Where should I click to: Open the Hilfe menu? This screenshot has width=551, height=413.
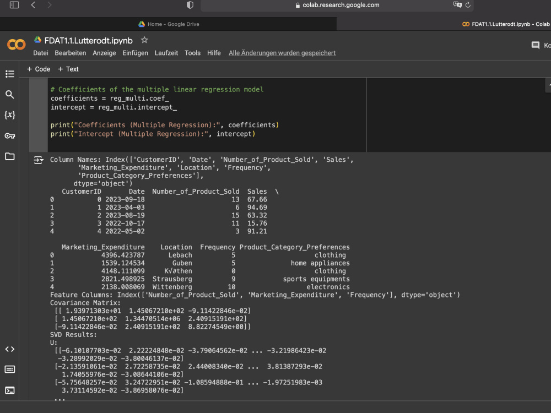214,53
